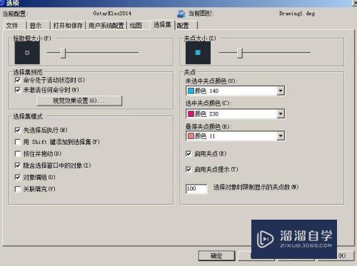Open 选中夹点颜色 dropdown arrow

[281, 113]
